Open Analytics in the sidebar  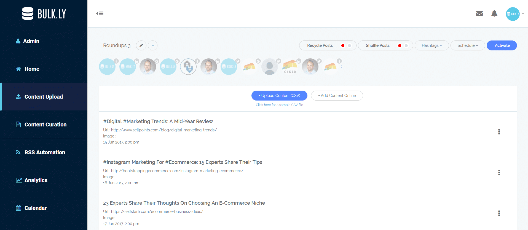36,180
